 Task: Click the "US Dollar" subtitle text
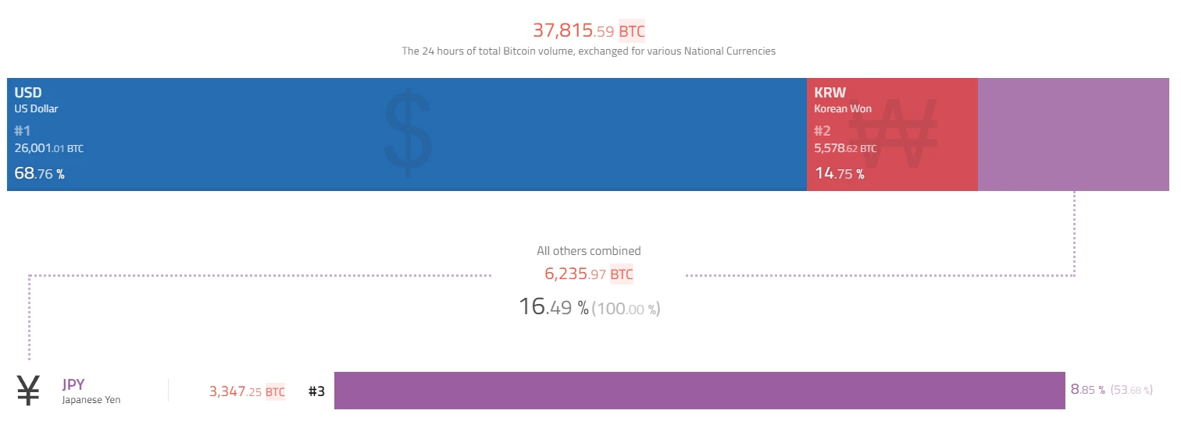pyautogui.click(x=36, y=109)
